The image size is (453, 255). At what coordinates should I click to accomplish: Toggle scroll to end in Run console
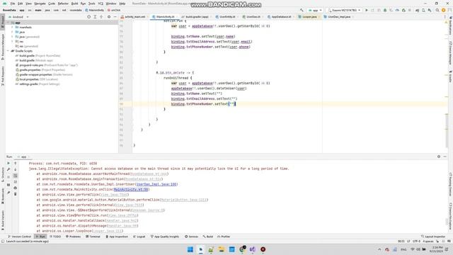tap(16, 182)
